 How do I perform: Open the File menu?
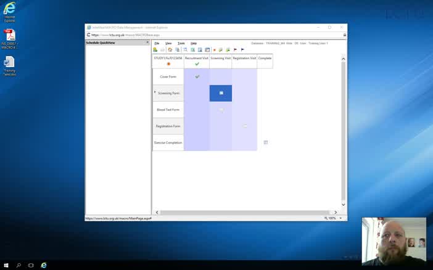point(157,43)
